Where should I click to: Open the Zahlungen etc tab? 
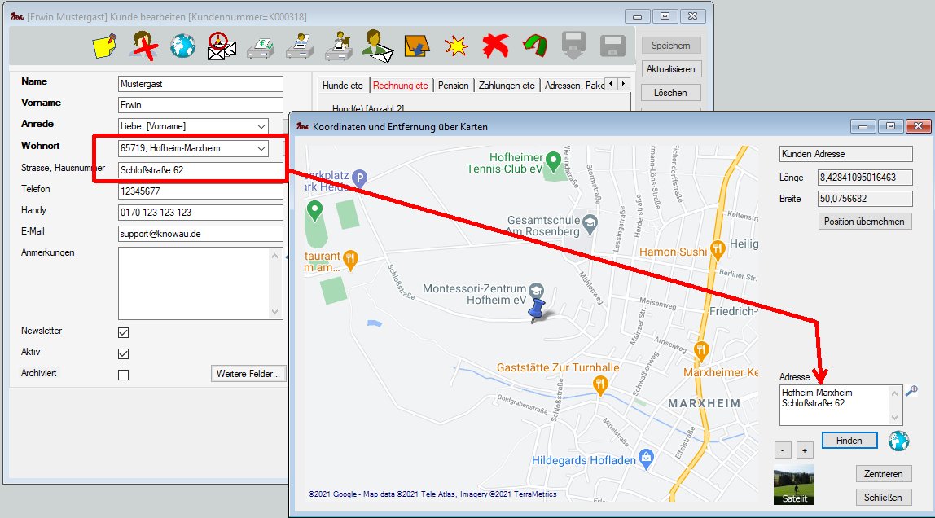(x=507, y=86)
